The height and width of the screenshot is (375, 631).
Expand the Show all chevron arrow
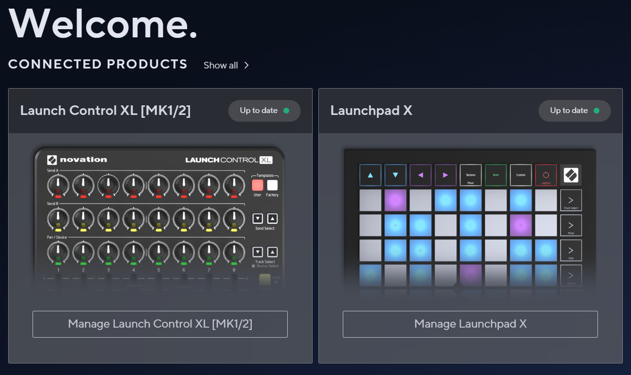tap(247, 65)
